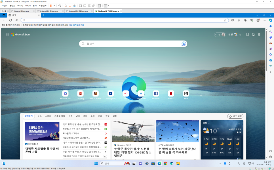Open the 보기(V) menu in VMware
The height and width of the screenshot is (170, 274).
point(20,6)
